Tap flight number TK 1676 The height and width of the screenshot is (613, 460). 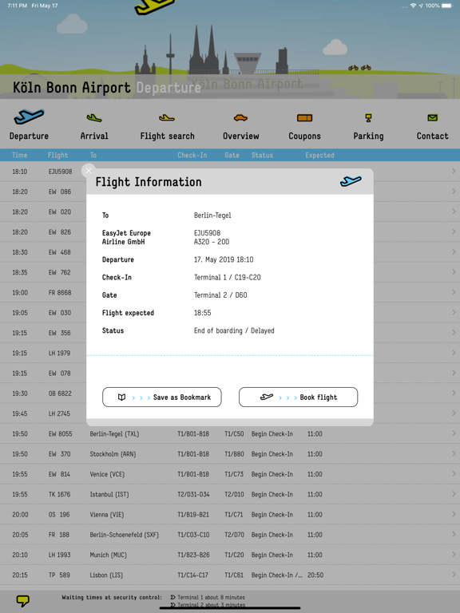point(59,494)
